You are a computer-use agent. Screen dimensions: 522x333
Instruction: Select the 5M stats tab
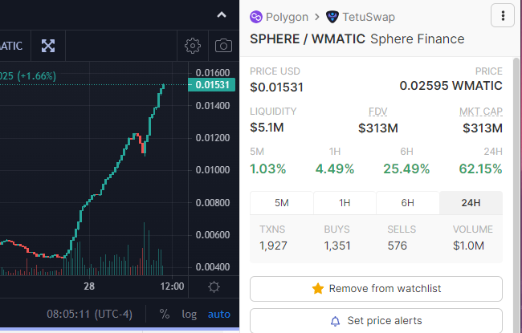click(x=282, y=202)
